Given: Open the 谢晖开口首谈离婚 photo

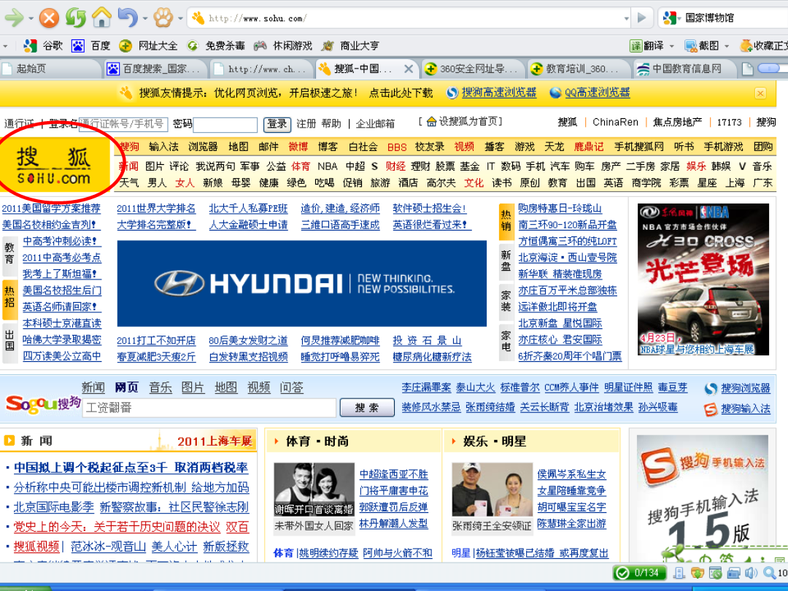Looking at the screenshot, I should (x=314, y=490).
